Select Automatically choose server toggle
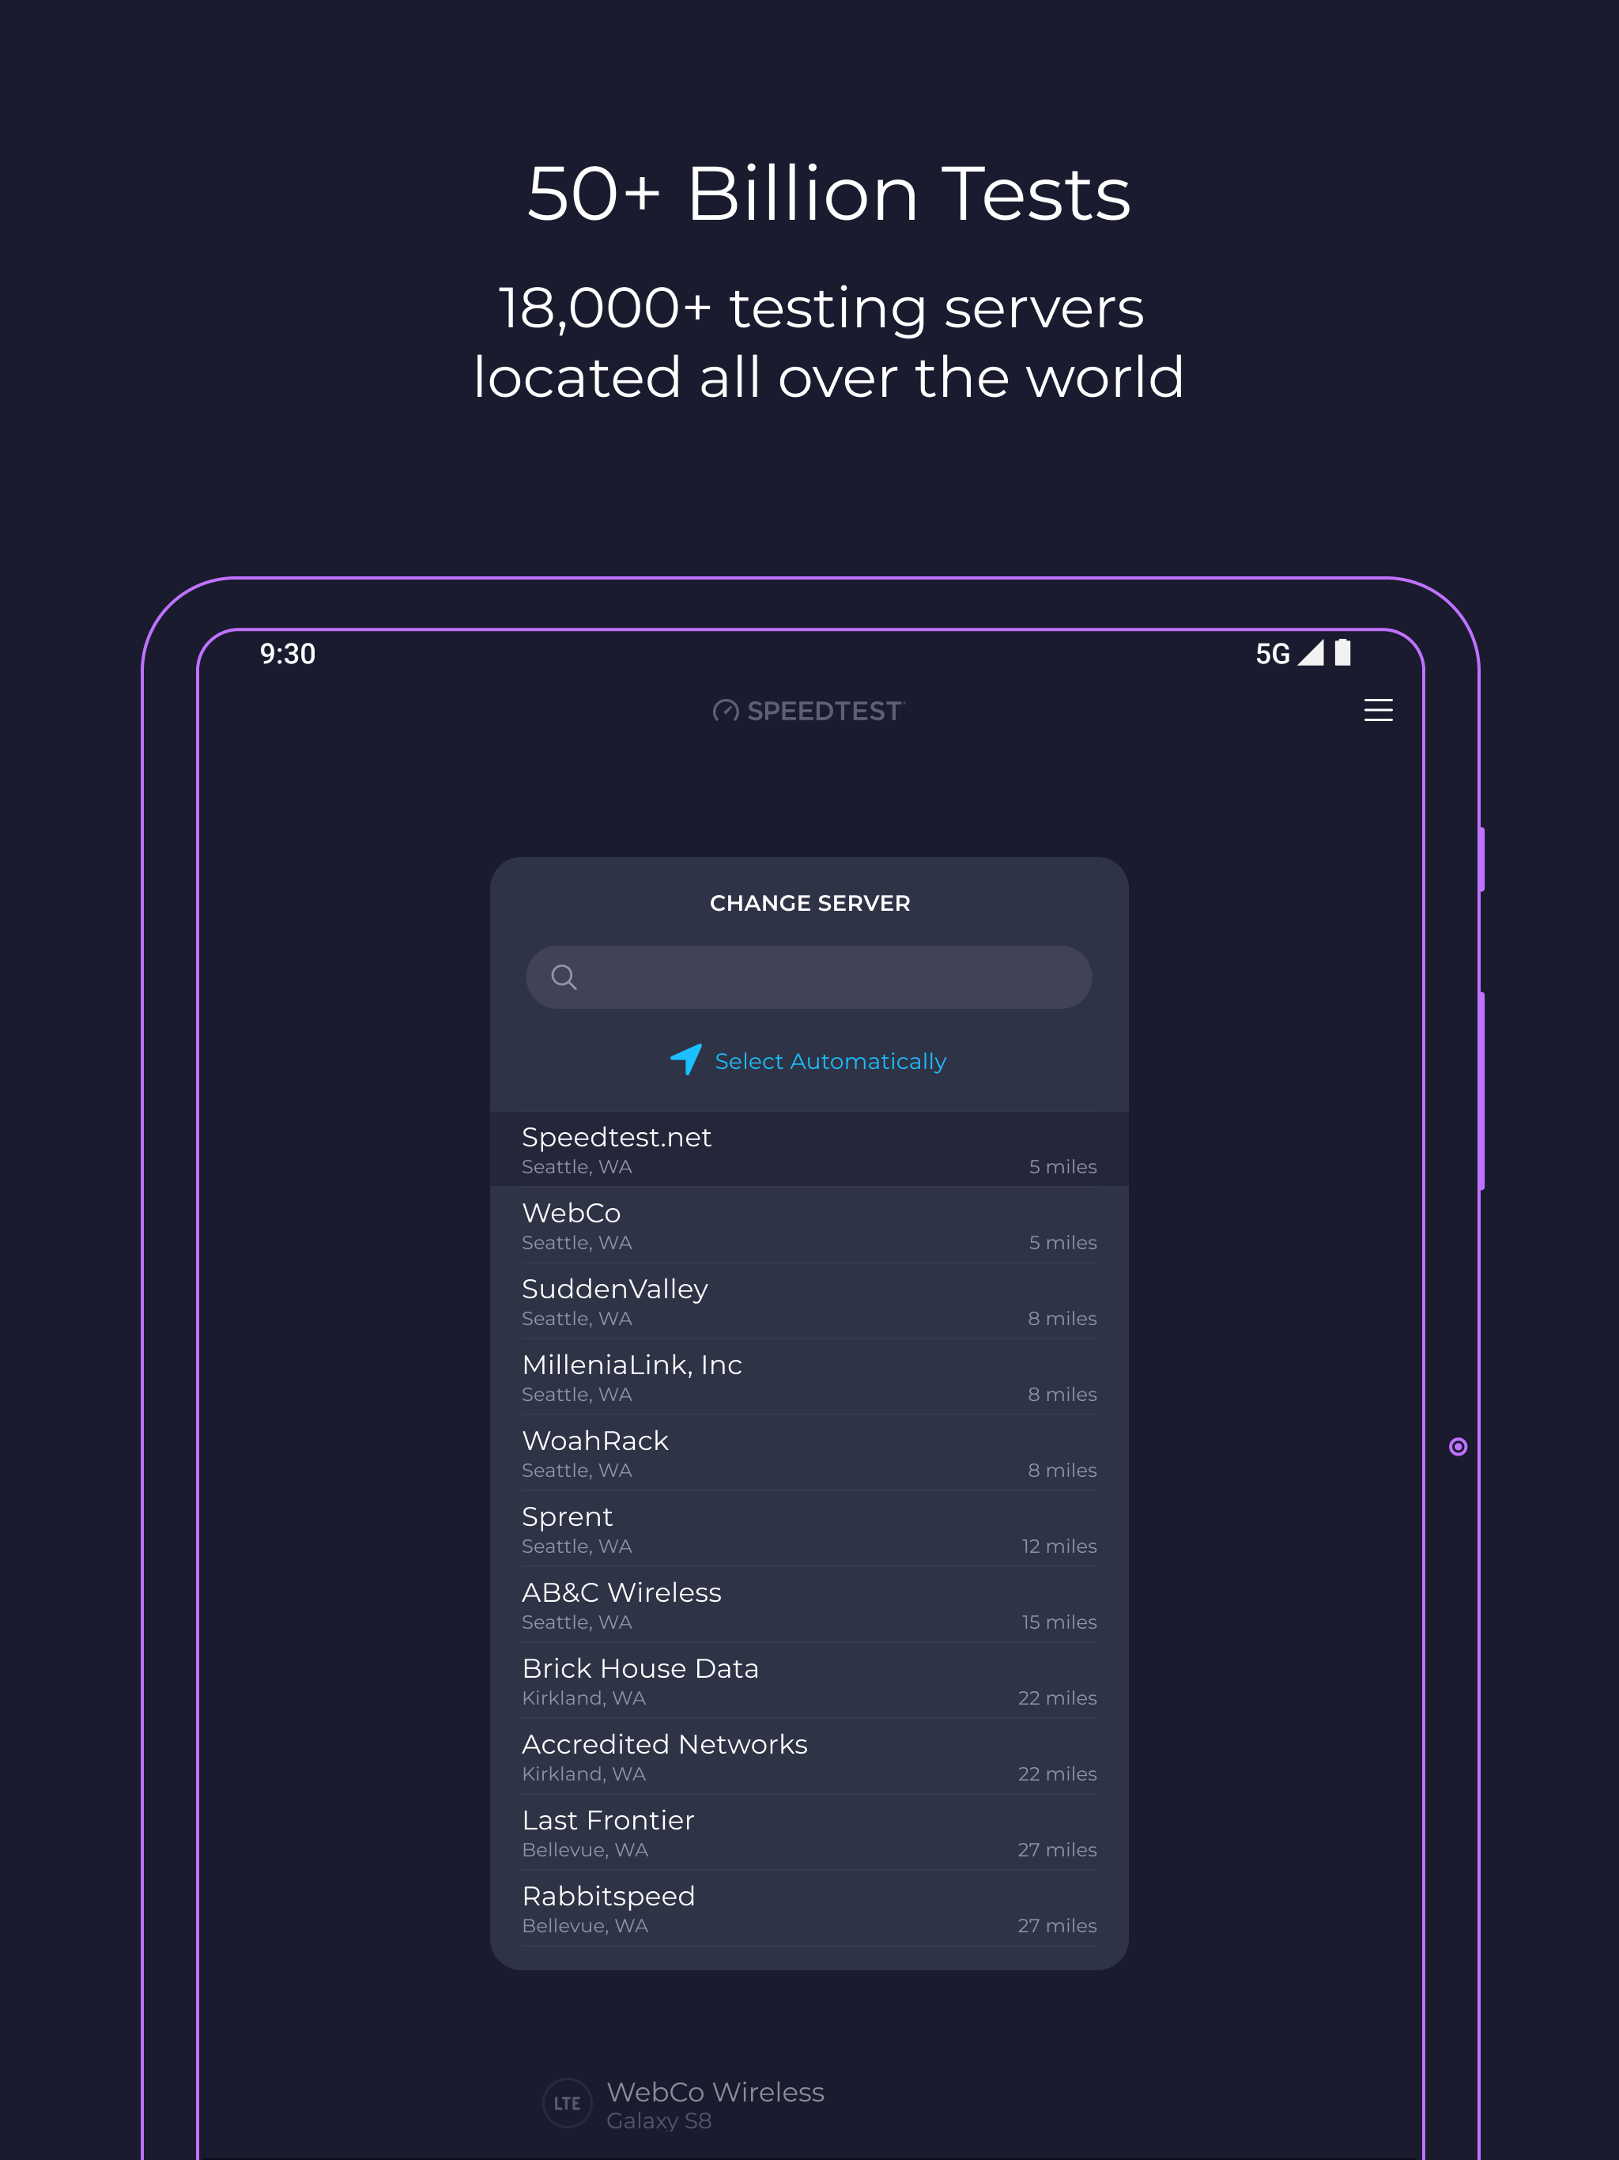The height and width of the screenshot is (2160, 1619). coord(809,1061)
